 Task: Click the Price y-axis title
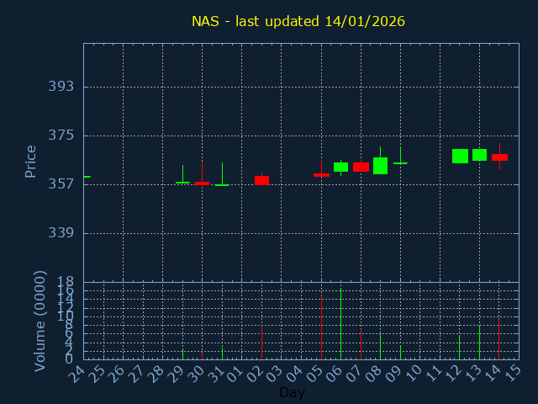[31, 161]
